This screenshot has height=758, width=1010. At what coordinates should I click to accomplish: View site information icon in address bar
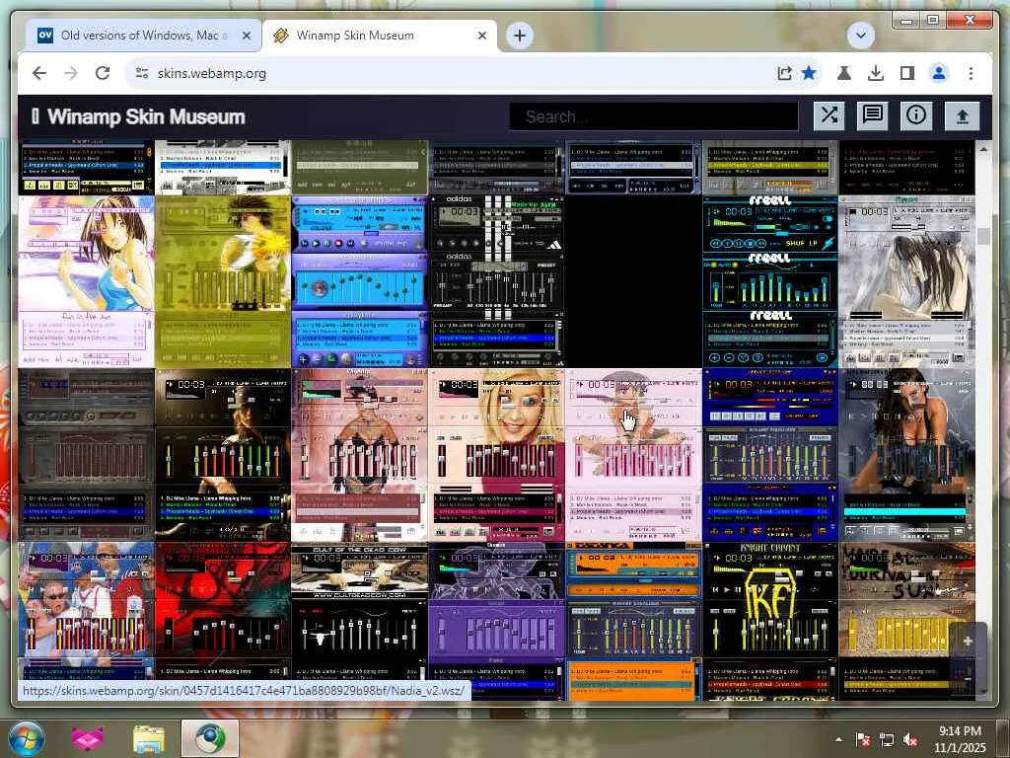coord(142,73)
